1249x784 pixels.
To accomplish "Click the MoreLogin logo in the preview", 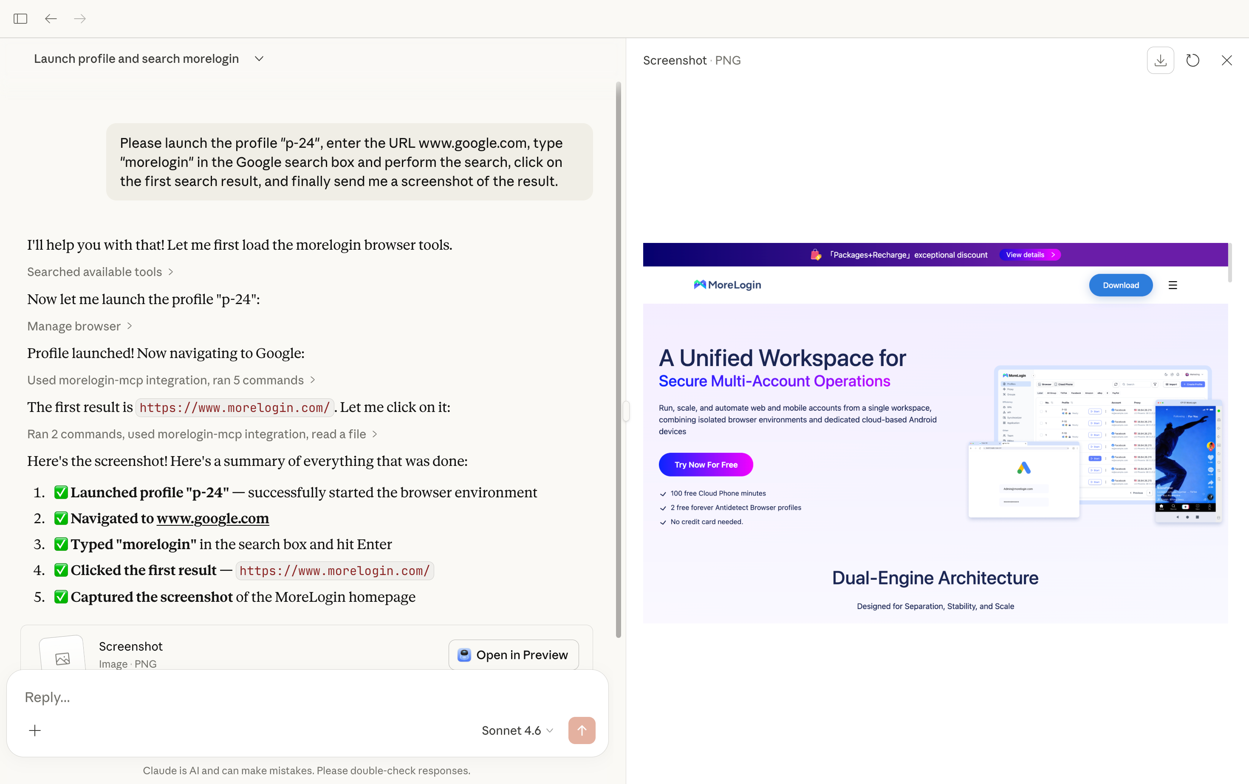I will point(727,285).
